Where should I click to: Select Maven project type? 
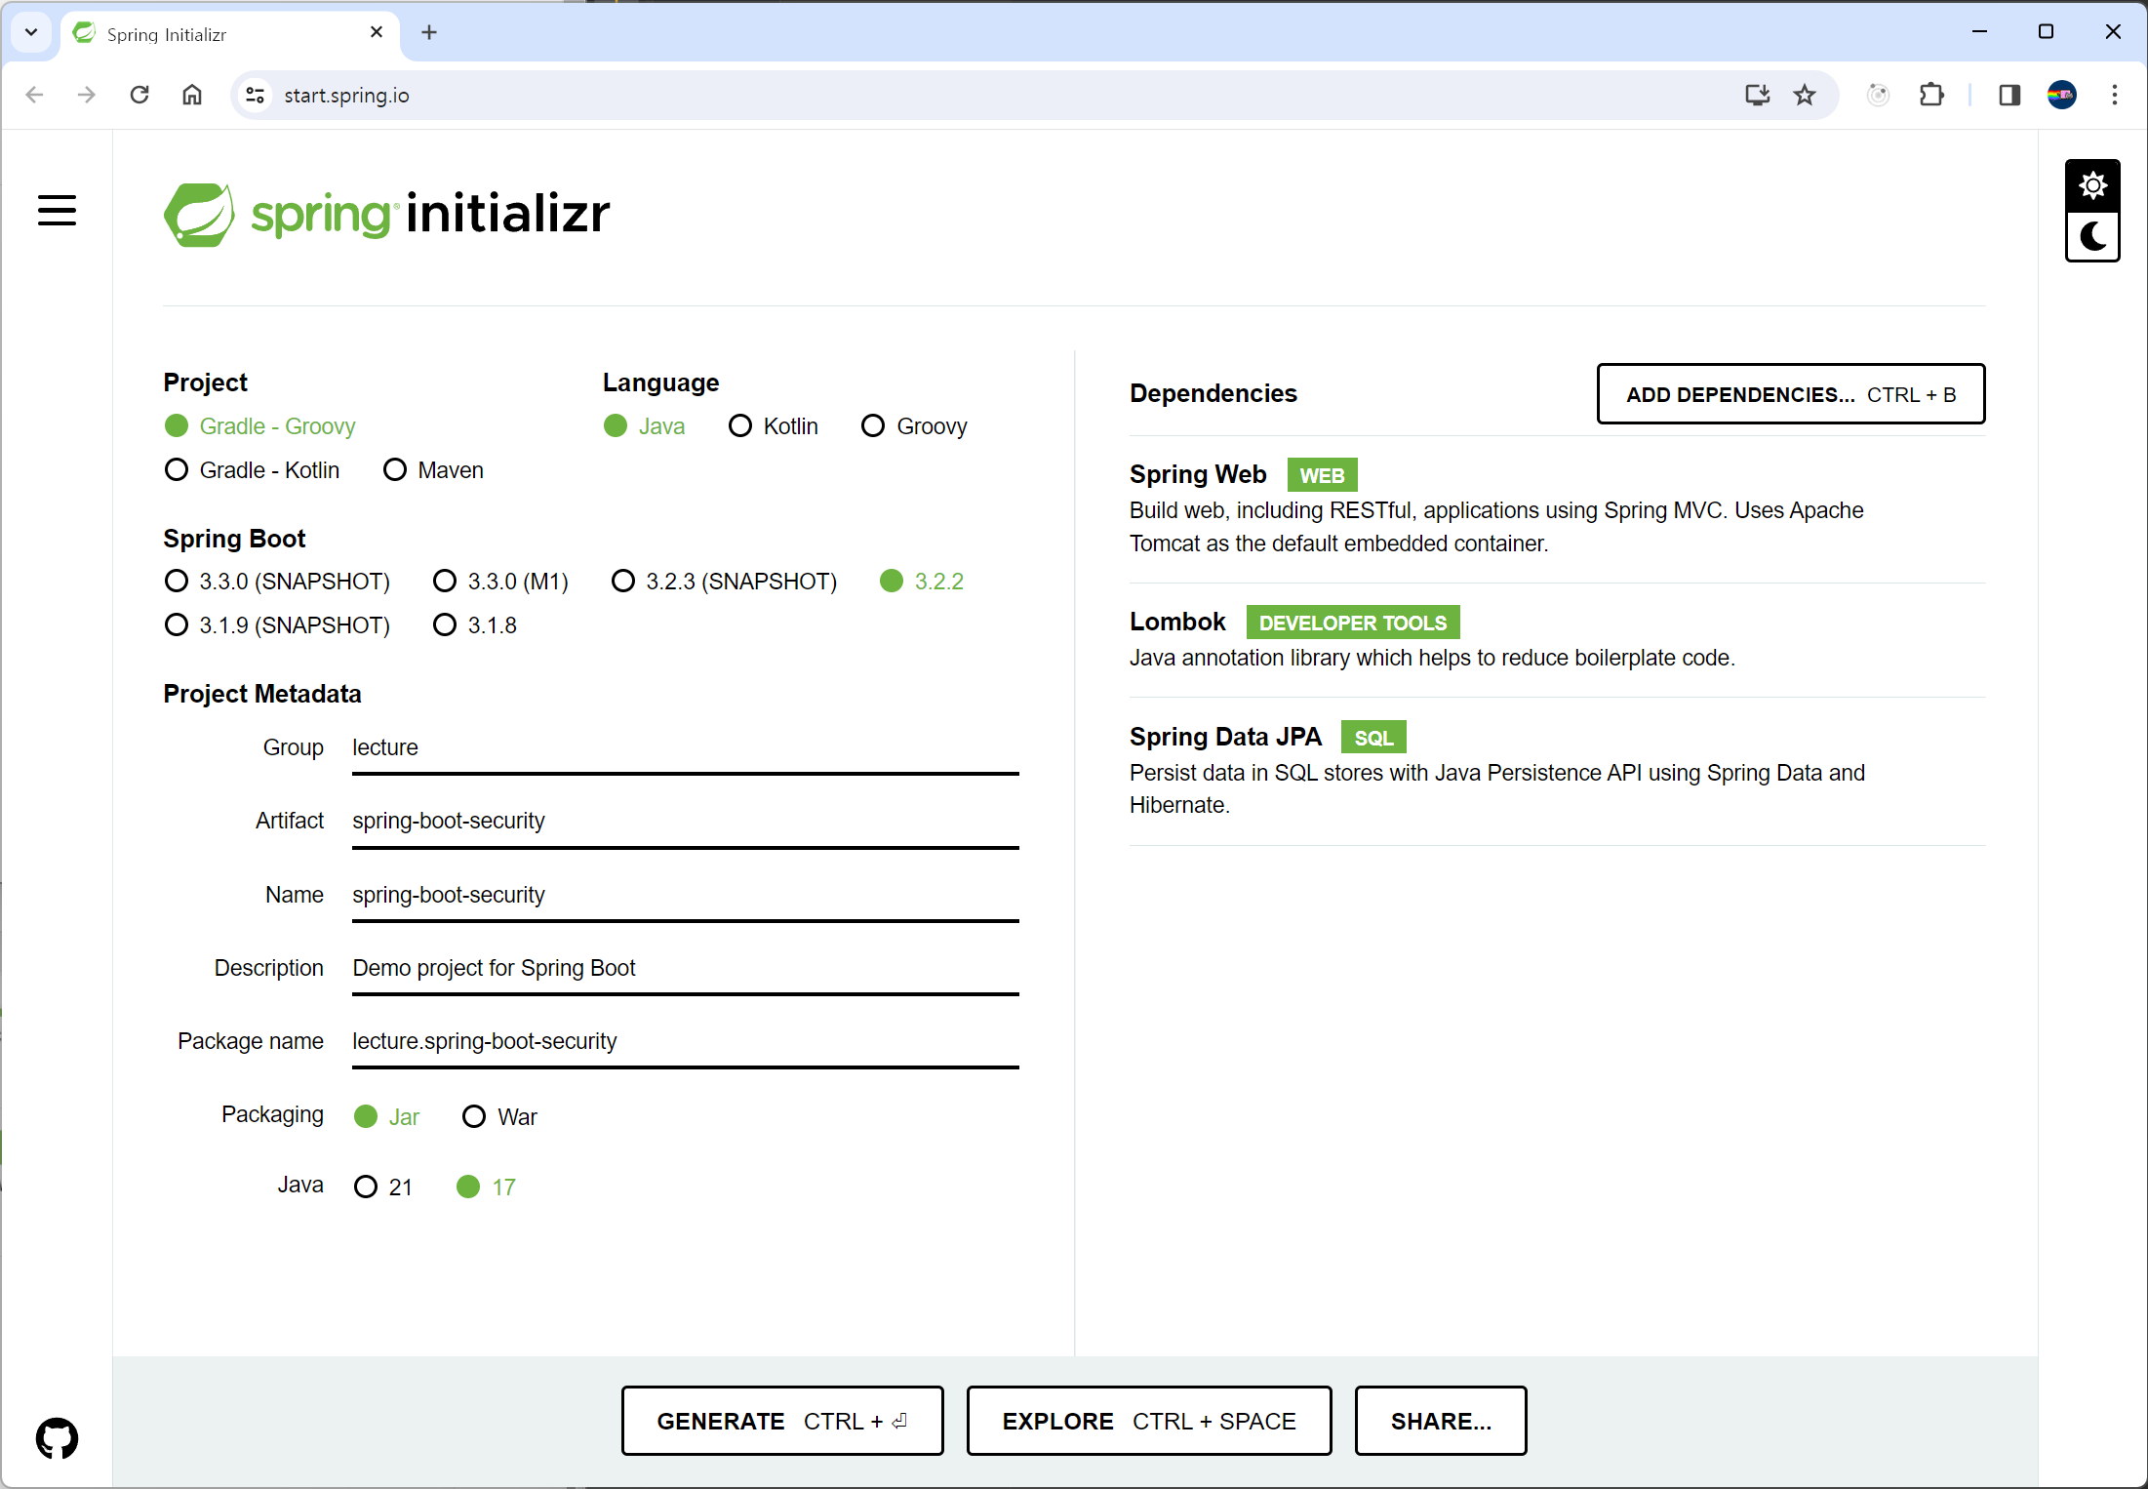pos(395,470)
